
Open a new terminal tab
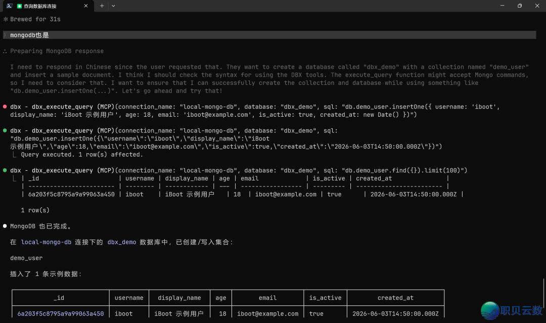102,6
